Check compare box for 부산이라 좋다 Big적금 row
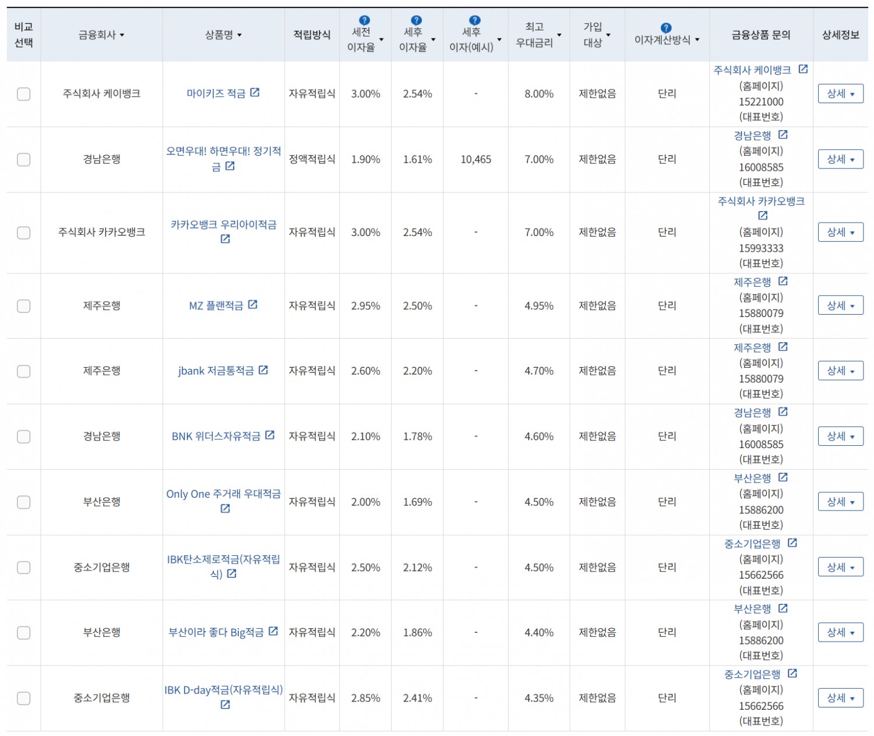The image size is (874, 736). tap(24, 632)
